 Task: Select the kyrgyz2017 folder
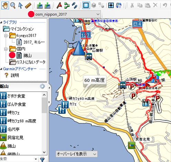pos(23,36)
